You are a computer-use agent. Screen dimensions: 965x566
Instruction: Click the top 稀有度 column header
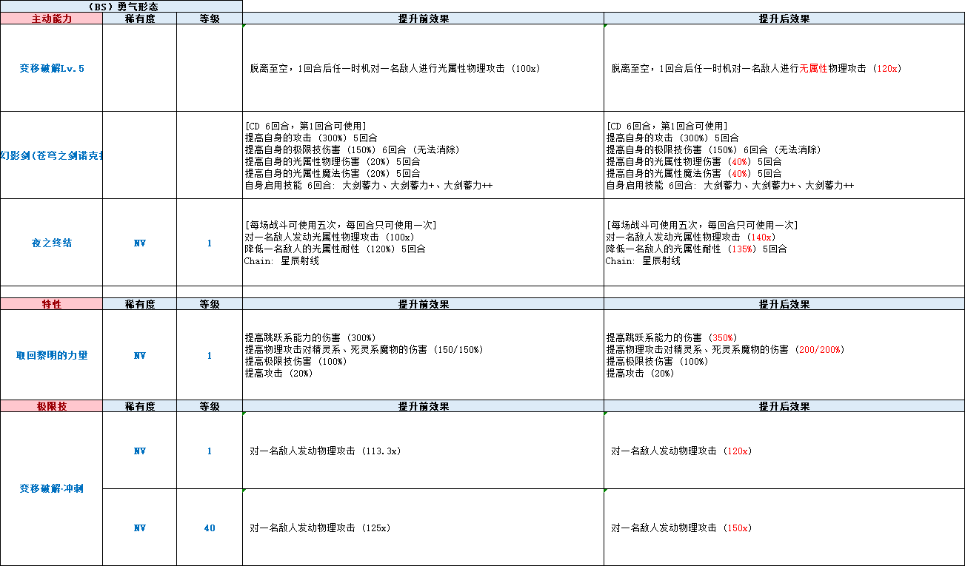tap(140, 18)
